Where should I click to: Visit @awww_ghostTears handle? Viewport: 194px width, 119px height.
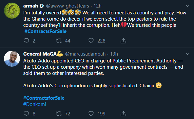coord(68,6)
